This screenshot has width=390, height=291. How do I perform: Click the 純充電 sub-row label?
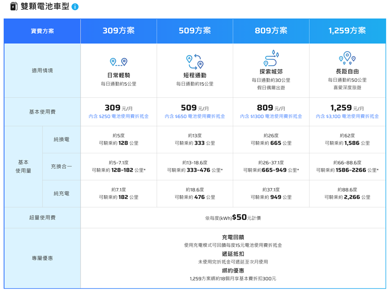click(x=62, y=193)
